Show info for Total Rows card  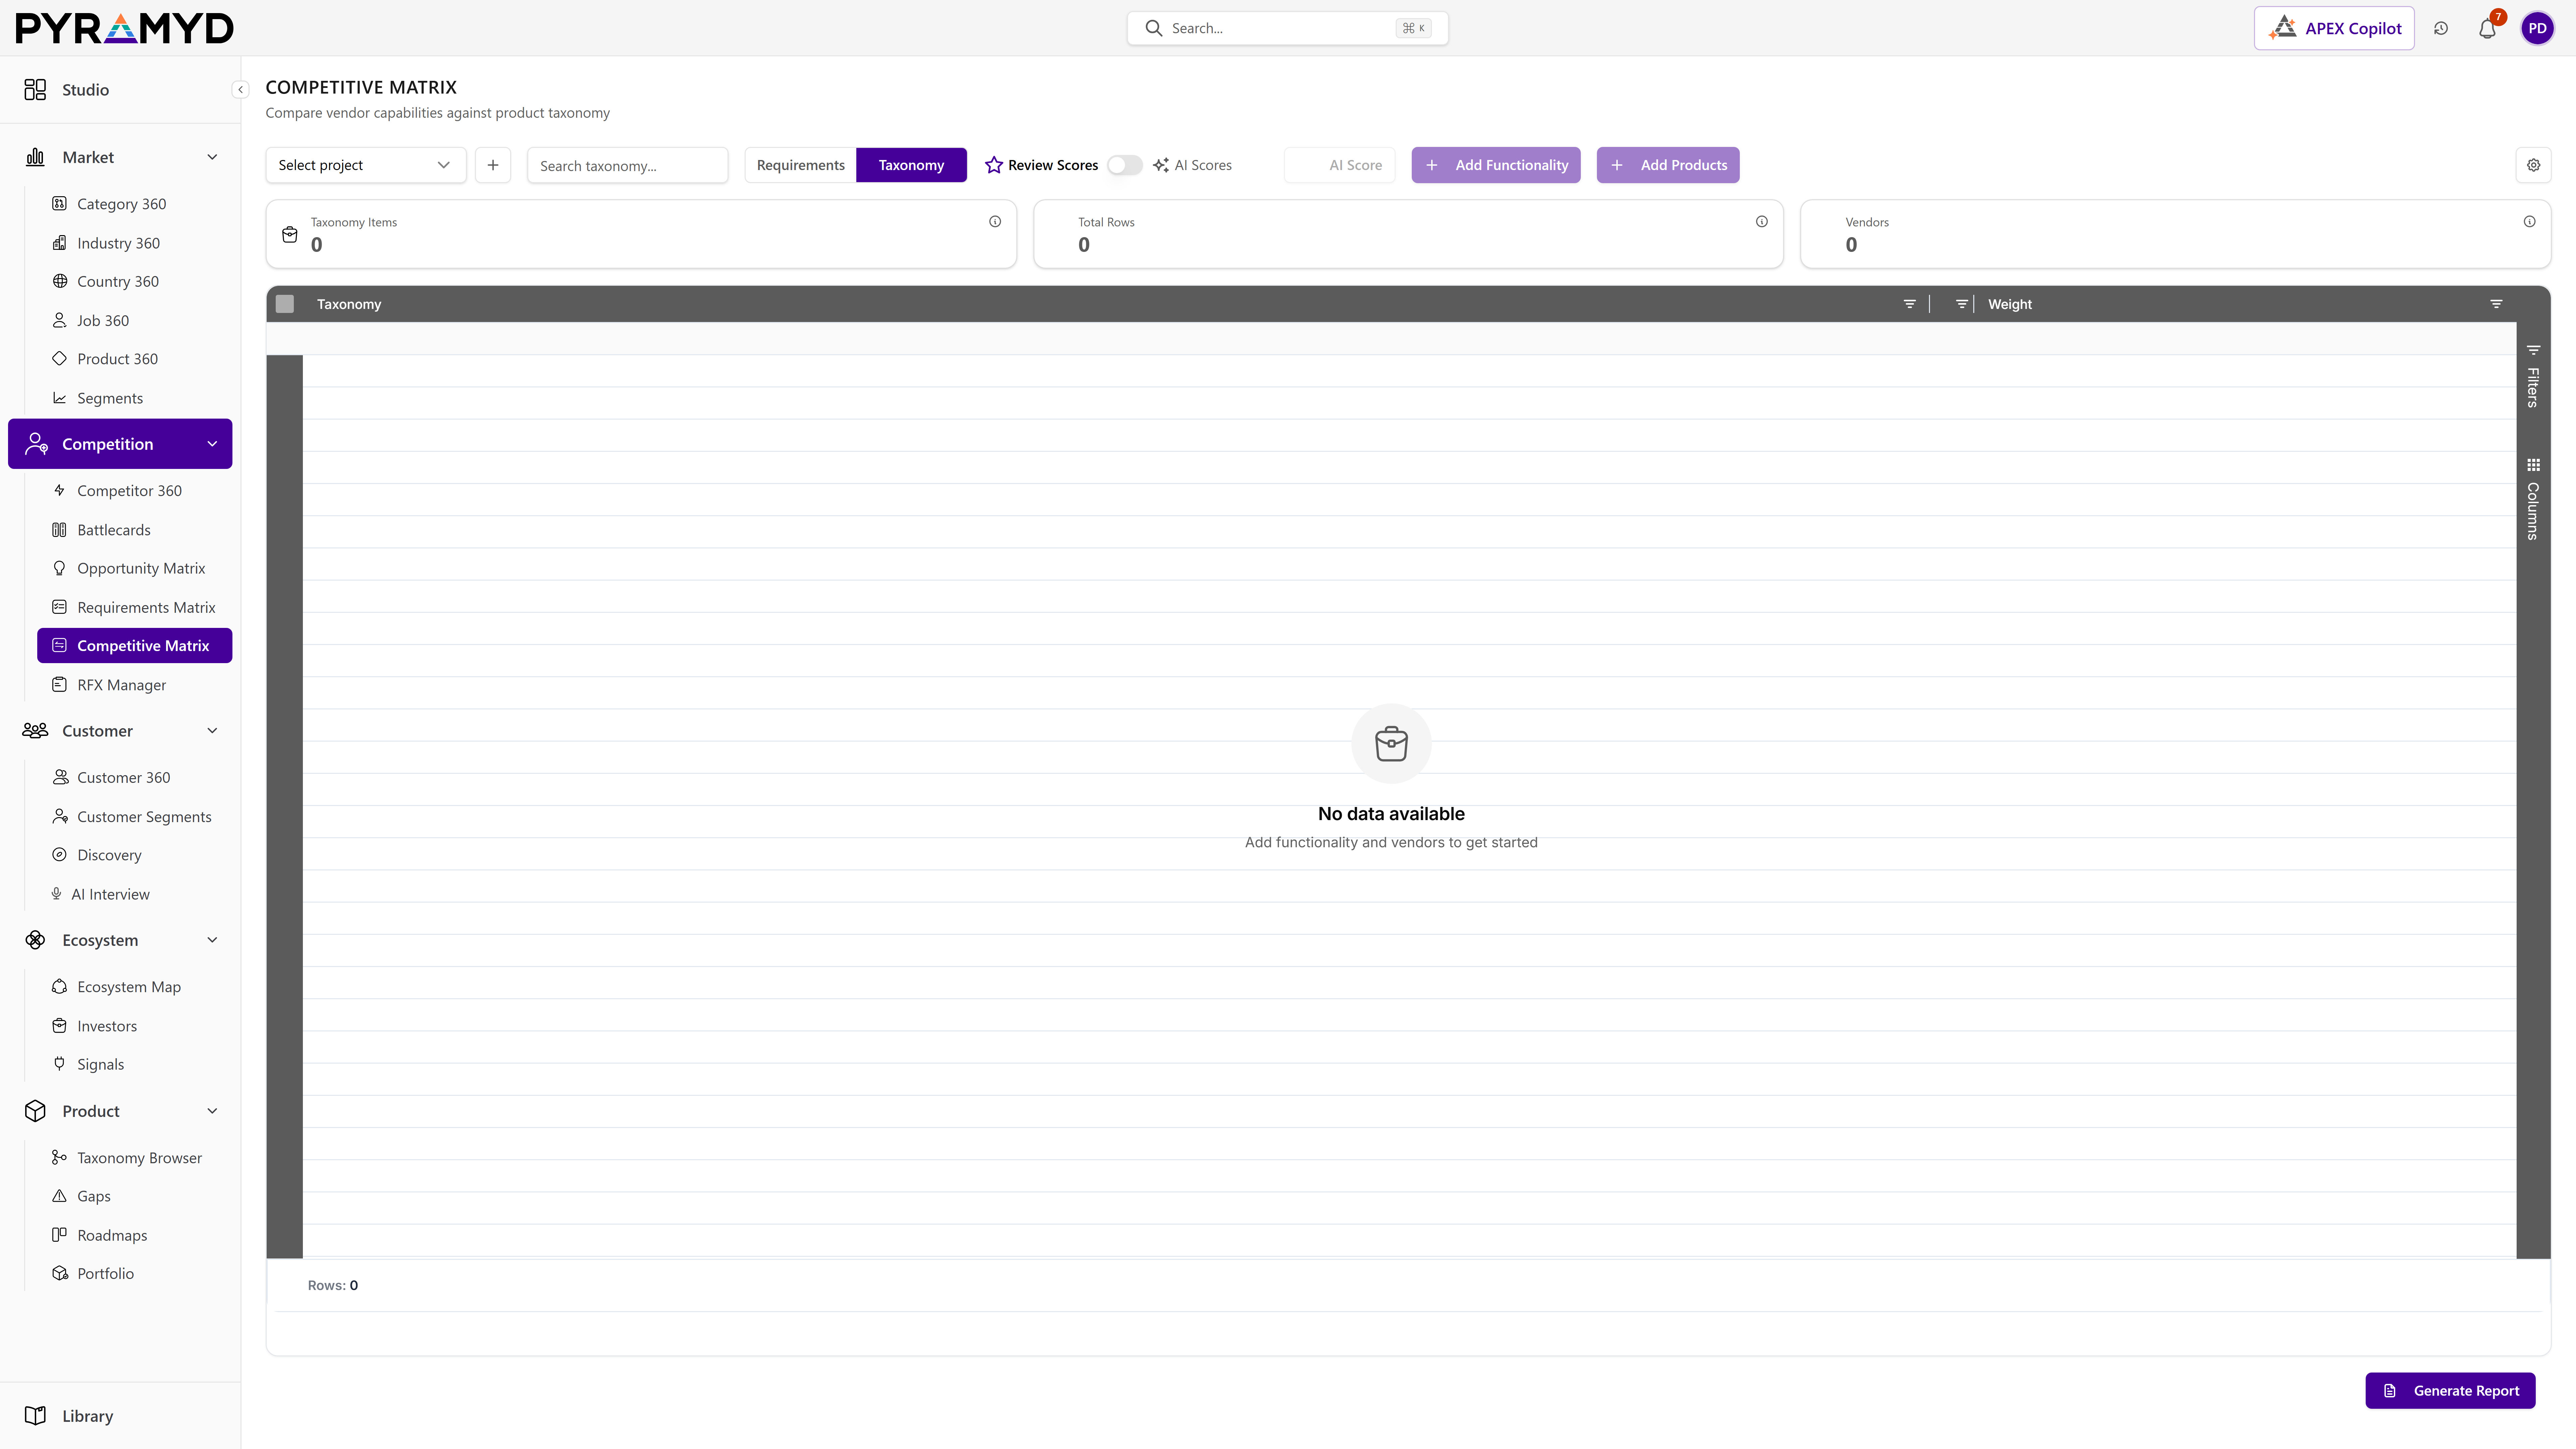pos(1762,222)
